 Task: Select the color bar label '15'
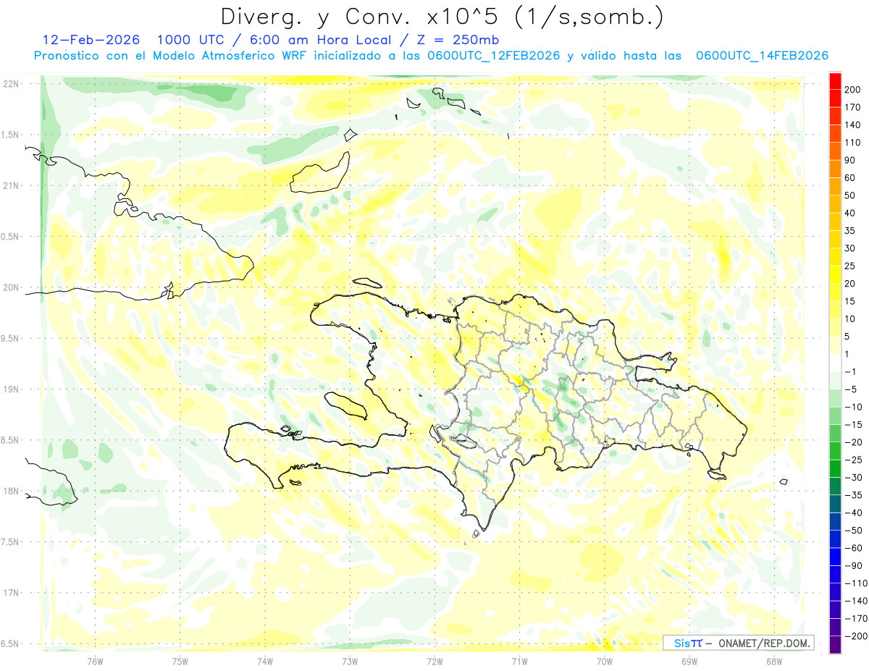point(851,301)
